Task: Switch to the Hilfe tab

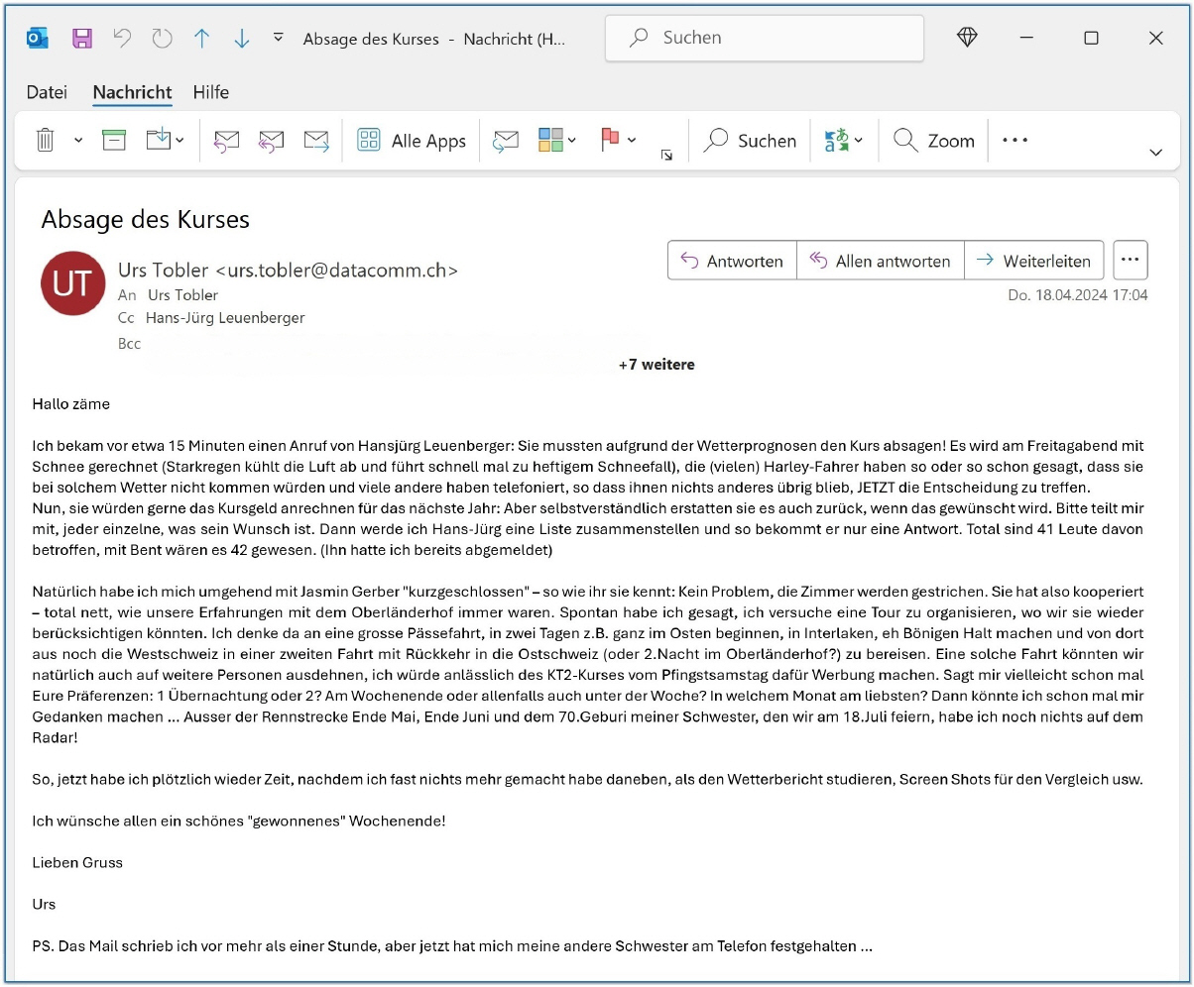Action: [210, 92]
